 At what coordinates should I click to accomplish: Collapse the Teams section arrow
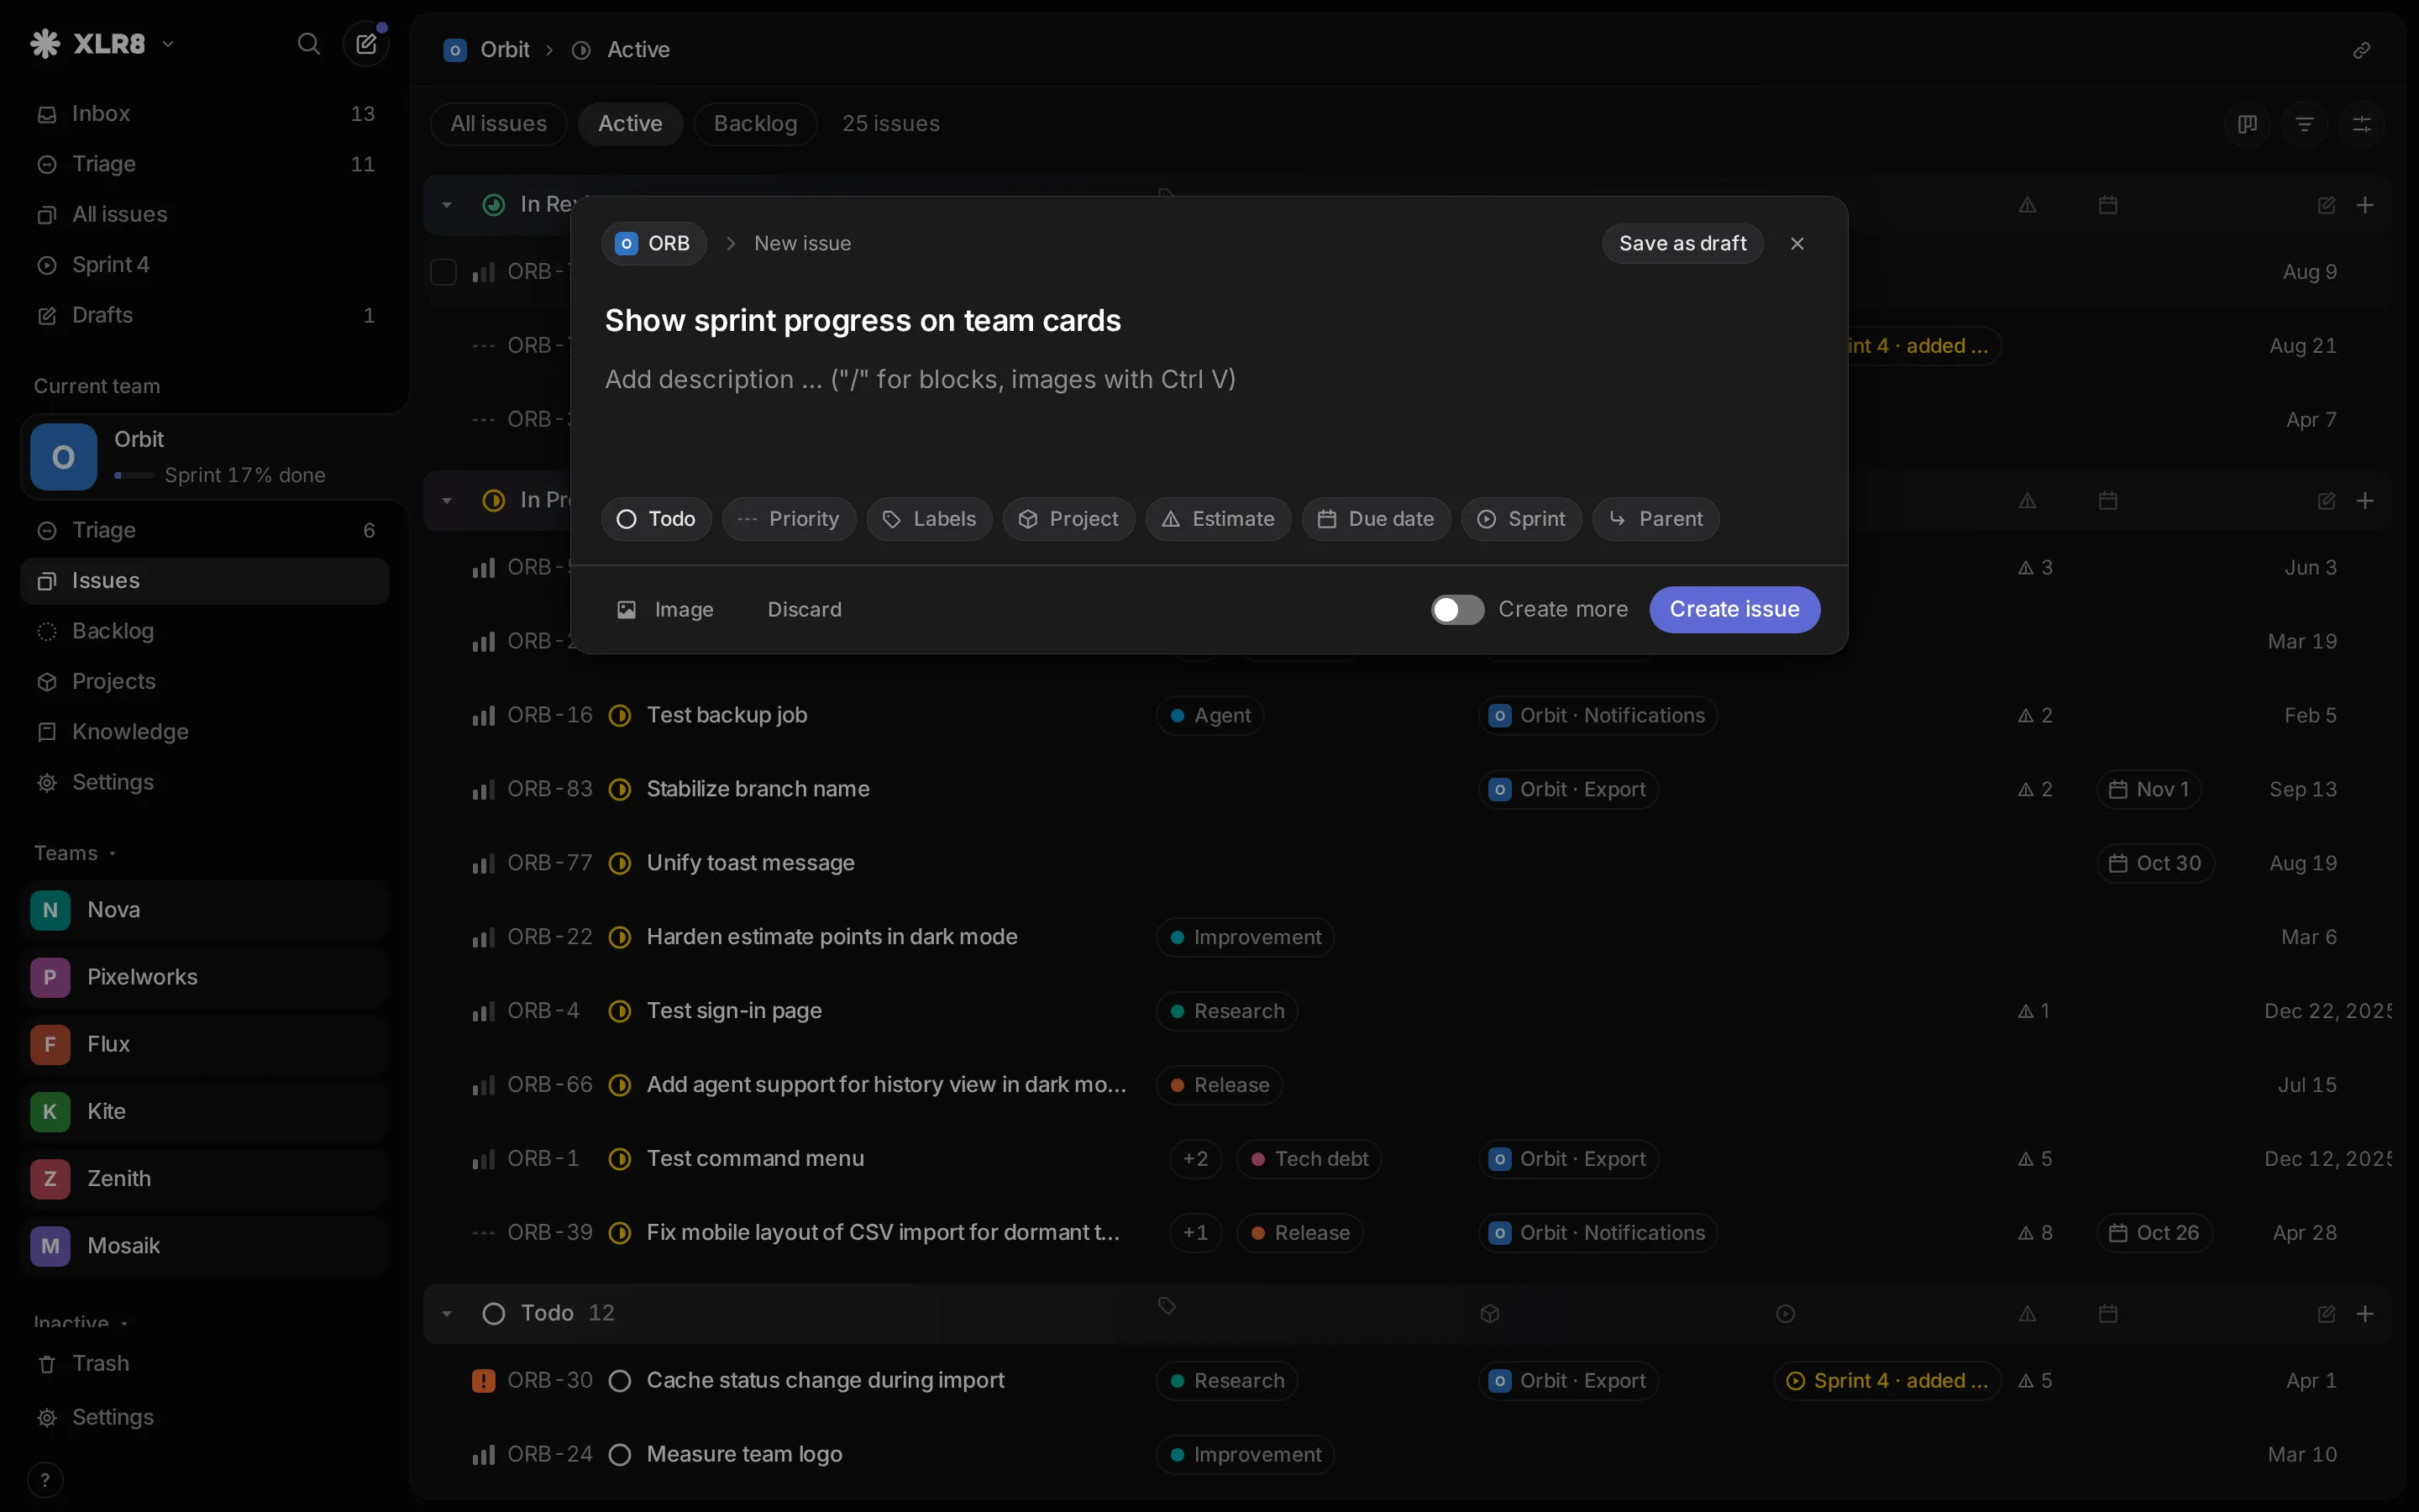[x=113, y=854]
